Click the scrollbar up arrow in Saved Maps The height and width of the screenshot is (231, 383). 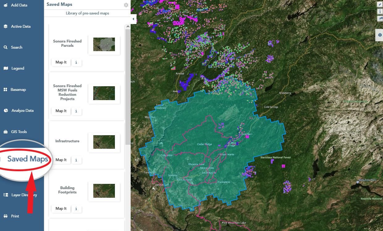128,27
